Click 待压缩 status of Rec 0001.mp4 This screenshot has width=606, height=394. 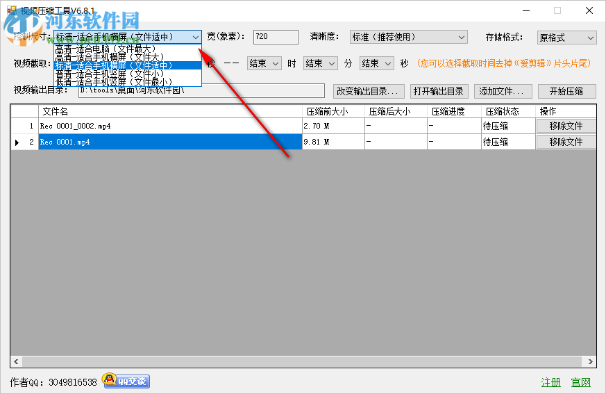[x=508, y=142]
